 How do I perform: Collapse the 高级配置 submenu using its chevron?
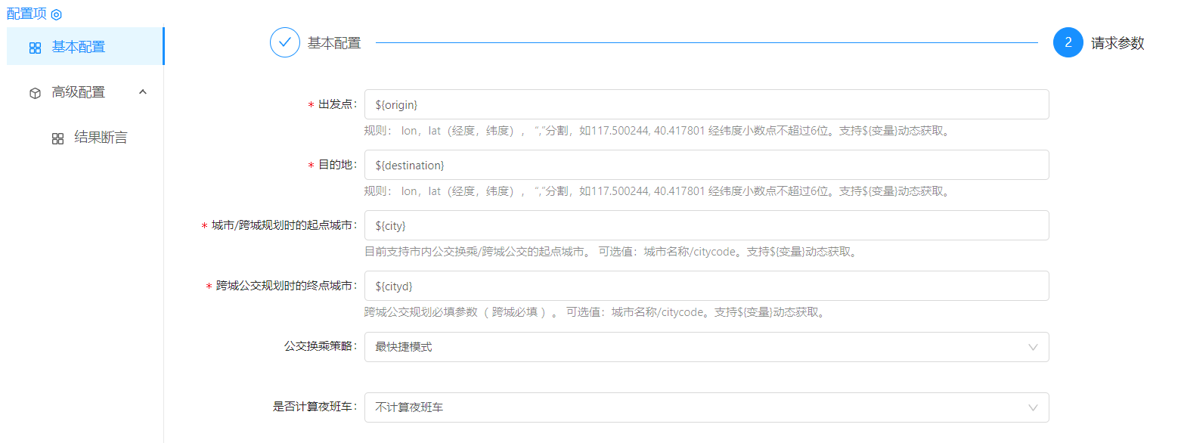point(143,92)
